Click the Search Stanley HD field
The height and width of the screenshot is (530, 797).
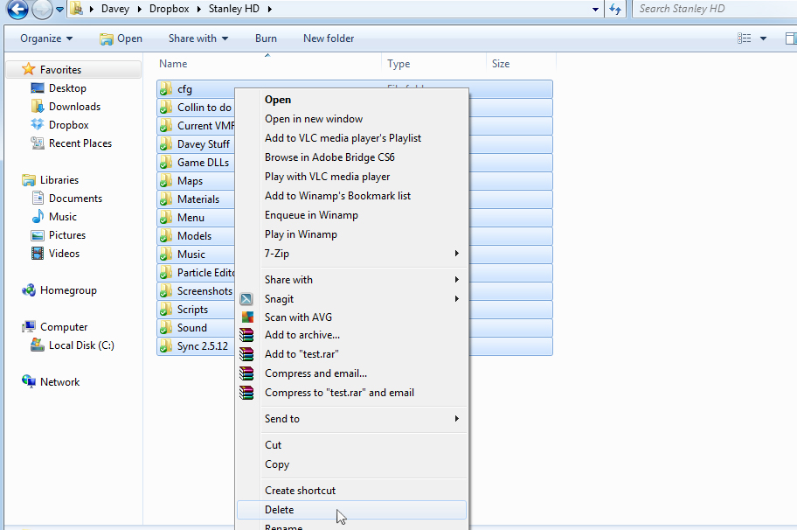pyautogui.click(x=714, y=9)
